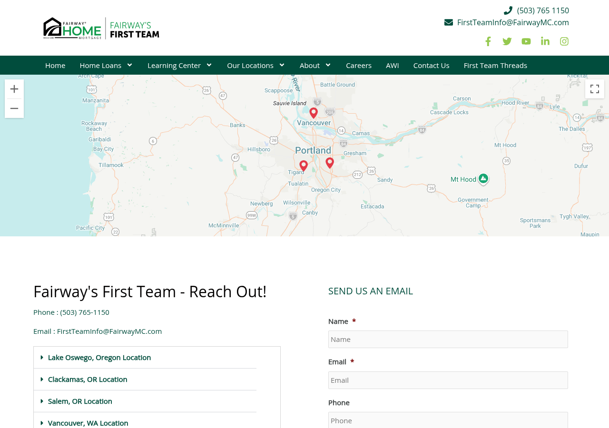The image size is (609, 428).
Task: Open the YouTube social icon
Action: coord(526,41)
